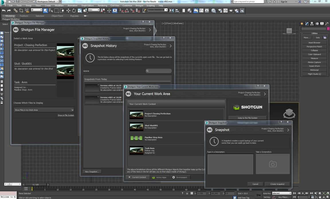This screenshot has height=199, width=330.
Task: Click the Undo arrow icon
Action: click(x=4, y=11)
